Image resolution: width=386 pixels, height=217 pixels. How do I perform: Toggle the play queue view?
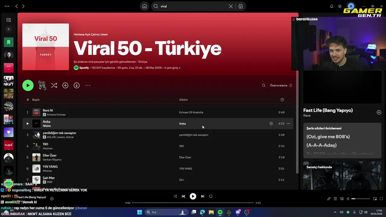pos(335,199)
